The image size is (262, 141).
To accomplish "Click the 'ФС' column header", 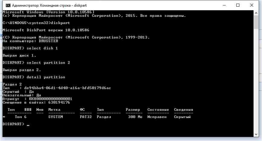I will tap(82, 110).
